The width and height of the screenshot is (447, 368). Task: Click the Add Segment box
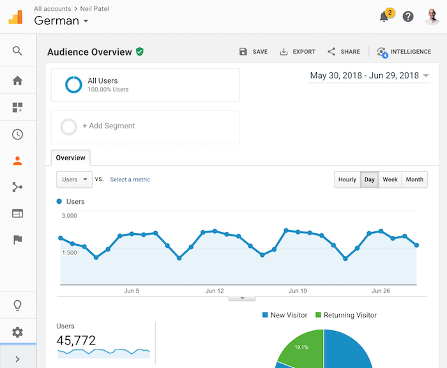tap(146, 126)
